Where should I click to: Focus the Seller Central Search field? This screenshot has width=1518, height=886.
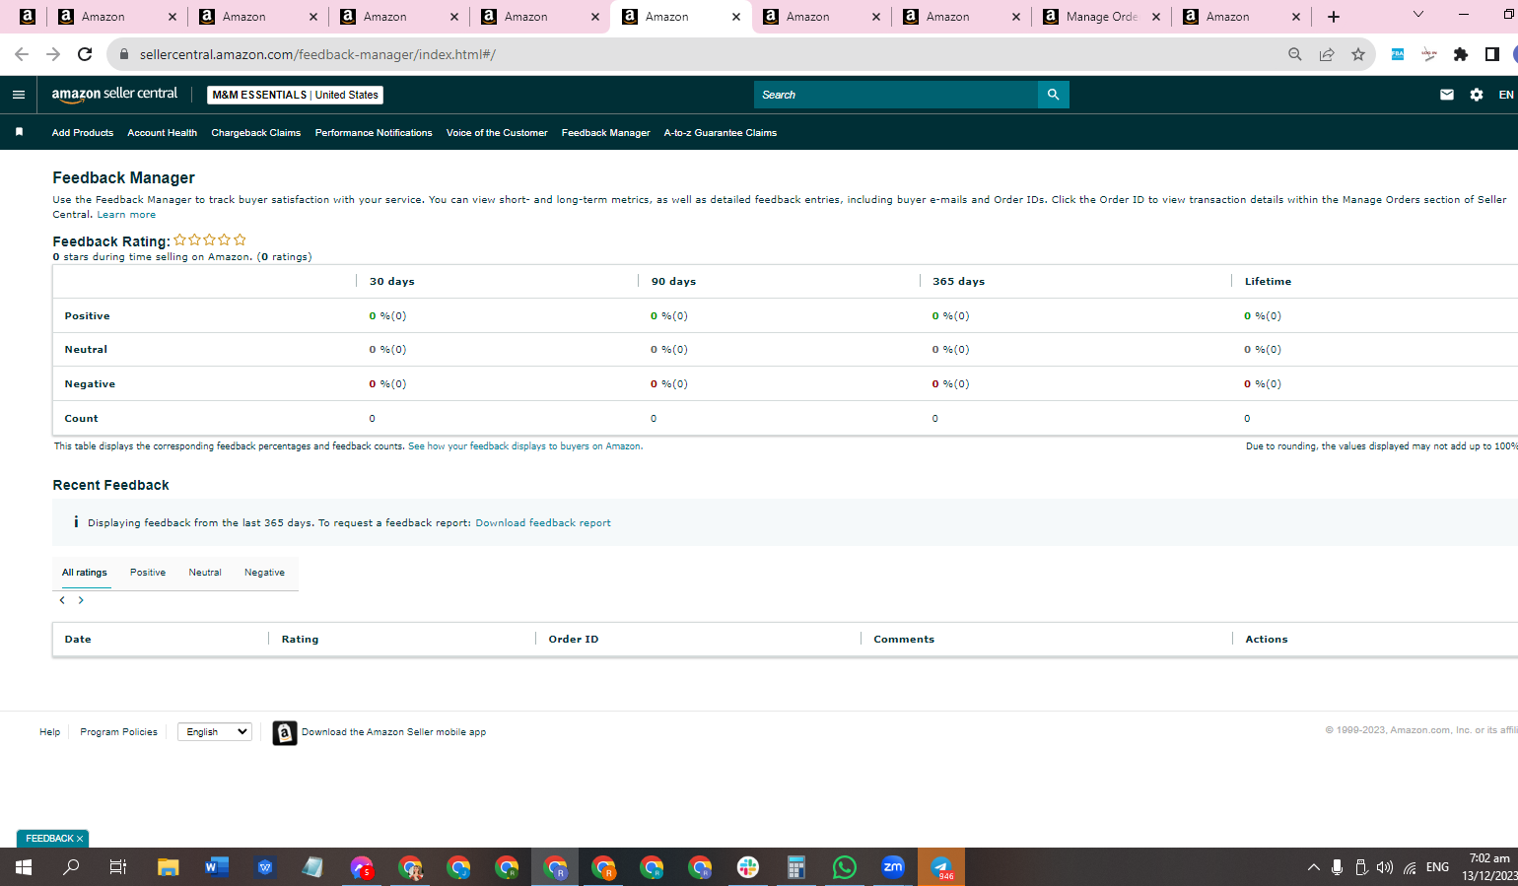point(896,95)
